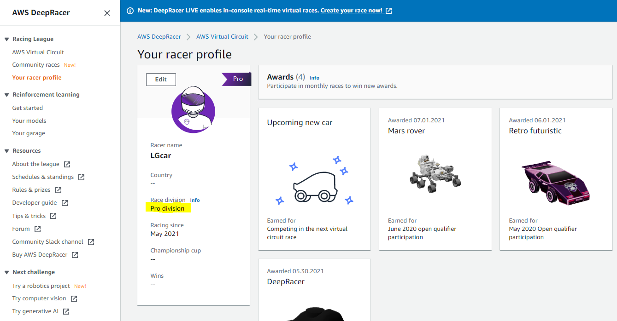Click external link icon beside Tips & tricks
Viewport: 617px width, 321px height.
(x=53, y=216)
